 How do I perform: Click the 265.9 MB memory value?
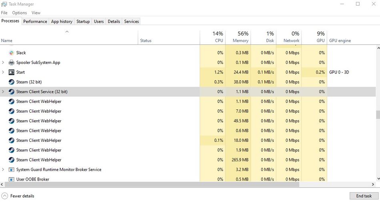pyautogui.click(x=240, y=160)
